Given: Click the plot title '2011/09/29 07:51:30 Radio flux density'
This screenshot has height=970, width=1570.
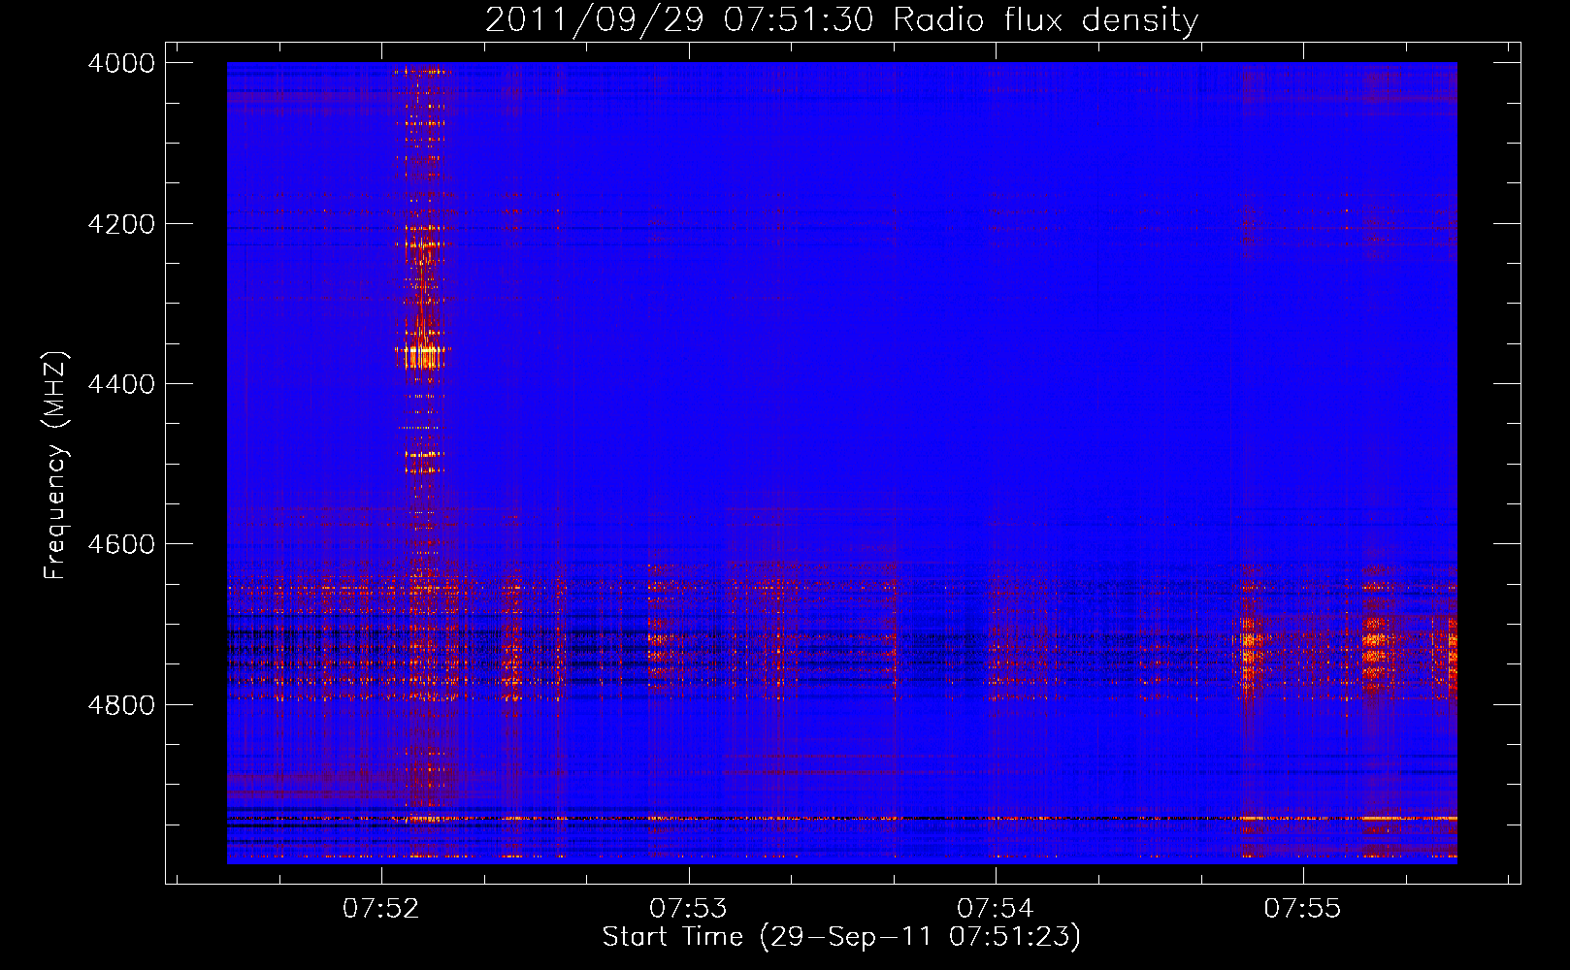Looking at the screenshot, I should pyautogui.click(x=841, y=19).
